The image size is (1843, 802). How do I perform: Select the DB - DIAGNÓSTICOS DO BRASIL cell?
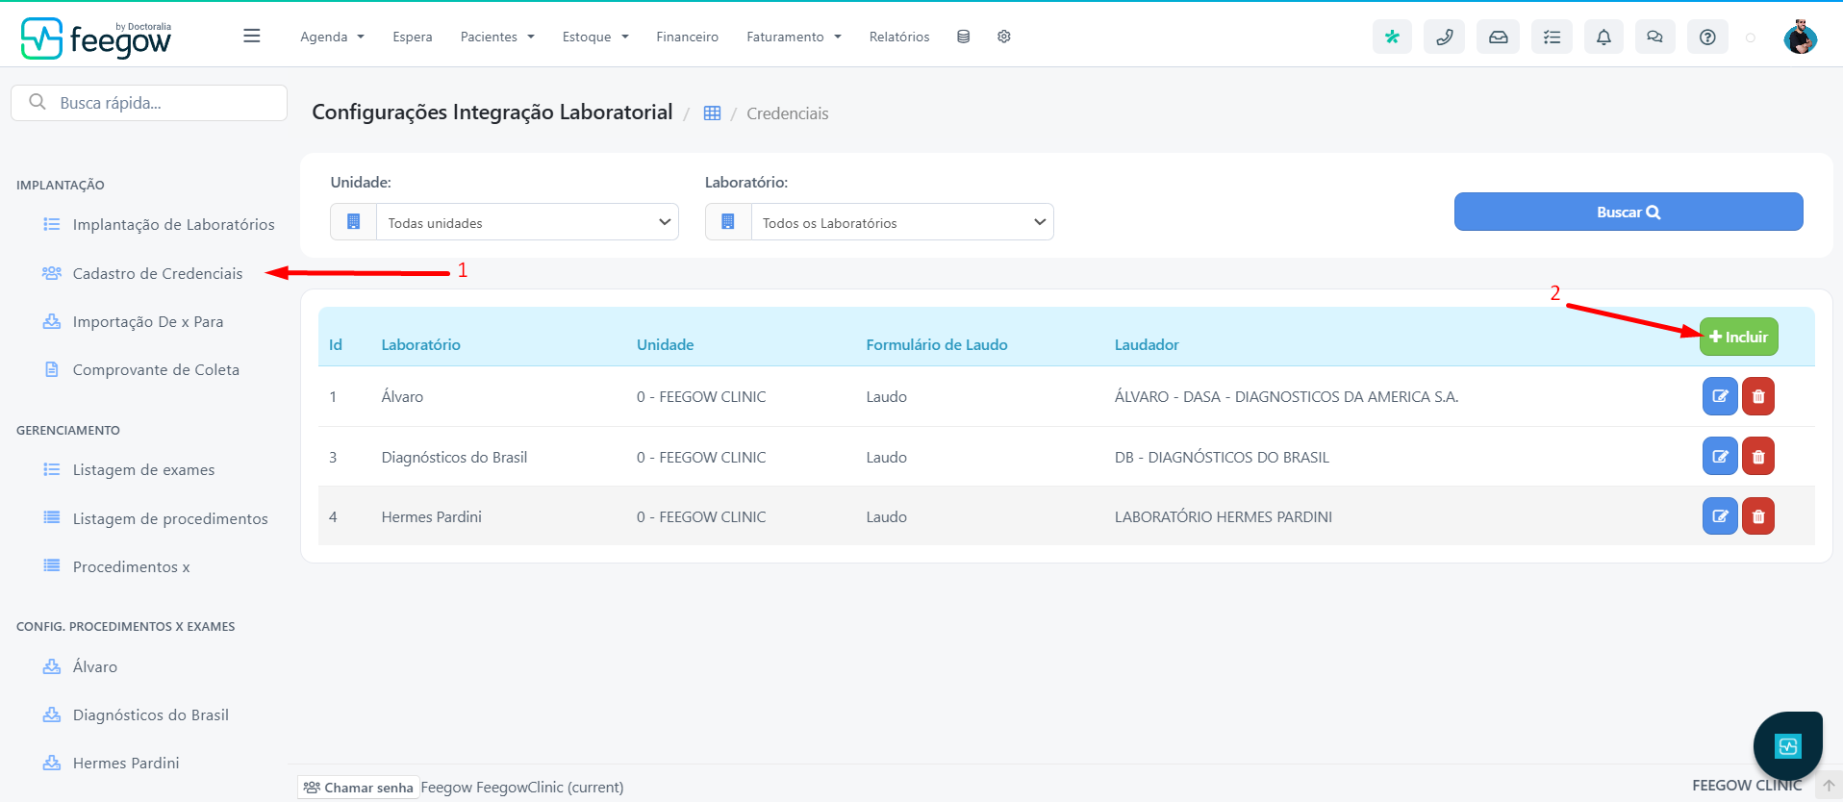pos(1222,457)
